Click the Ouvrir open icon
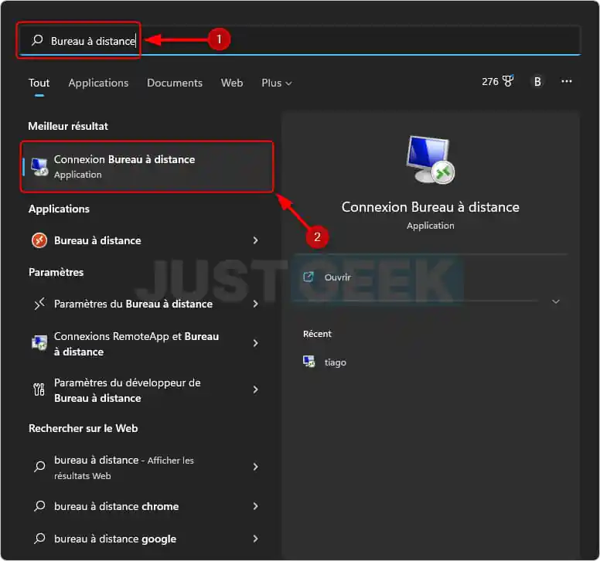 pyautogui.click(x=308, y=277)
